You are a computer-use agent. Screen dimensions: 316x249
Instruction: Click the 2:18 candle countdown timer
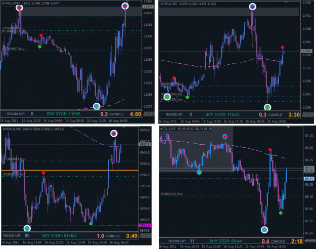[x=297, y=241]
